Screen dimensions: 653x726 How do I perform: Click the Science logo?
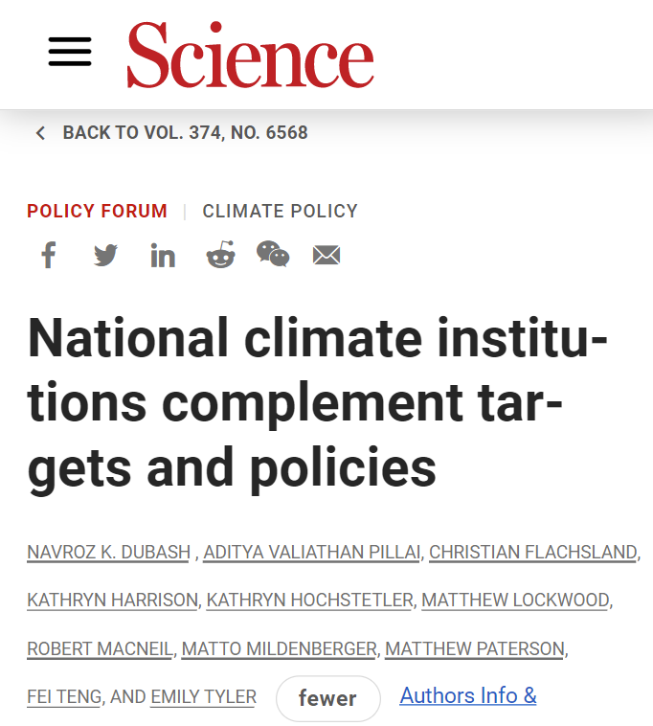(x=250, y=55)
